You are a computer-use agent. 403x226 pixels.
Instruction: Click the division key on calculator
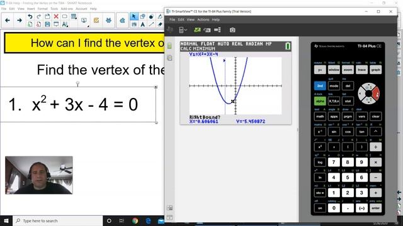tap(375, 147)
